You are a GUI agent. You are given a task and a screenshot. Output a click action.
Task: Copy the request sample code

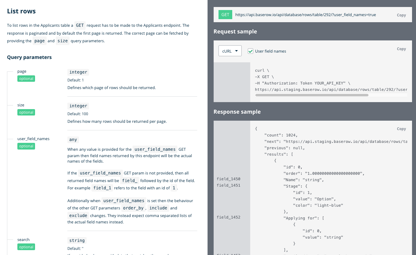[x=401, y=49]
